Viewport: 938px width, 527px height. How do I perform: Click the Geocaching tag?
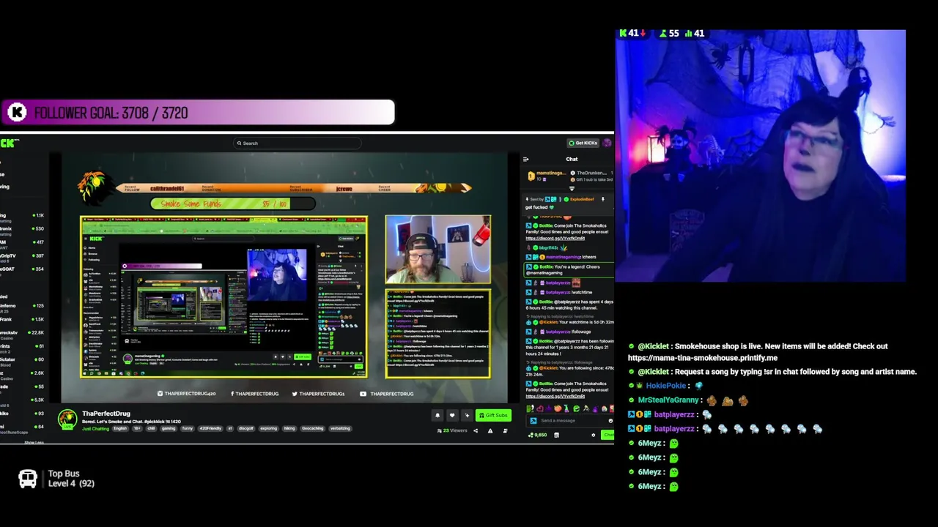312,428
